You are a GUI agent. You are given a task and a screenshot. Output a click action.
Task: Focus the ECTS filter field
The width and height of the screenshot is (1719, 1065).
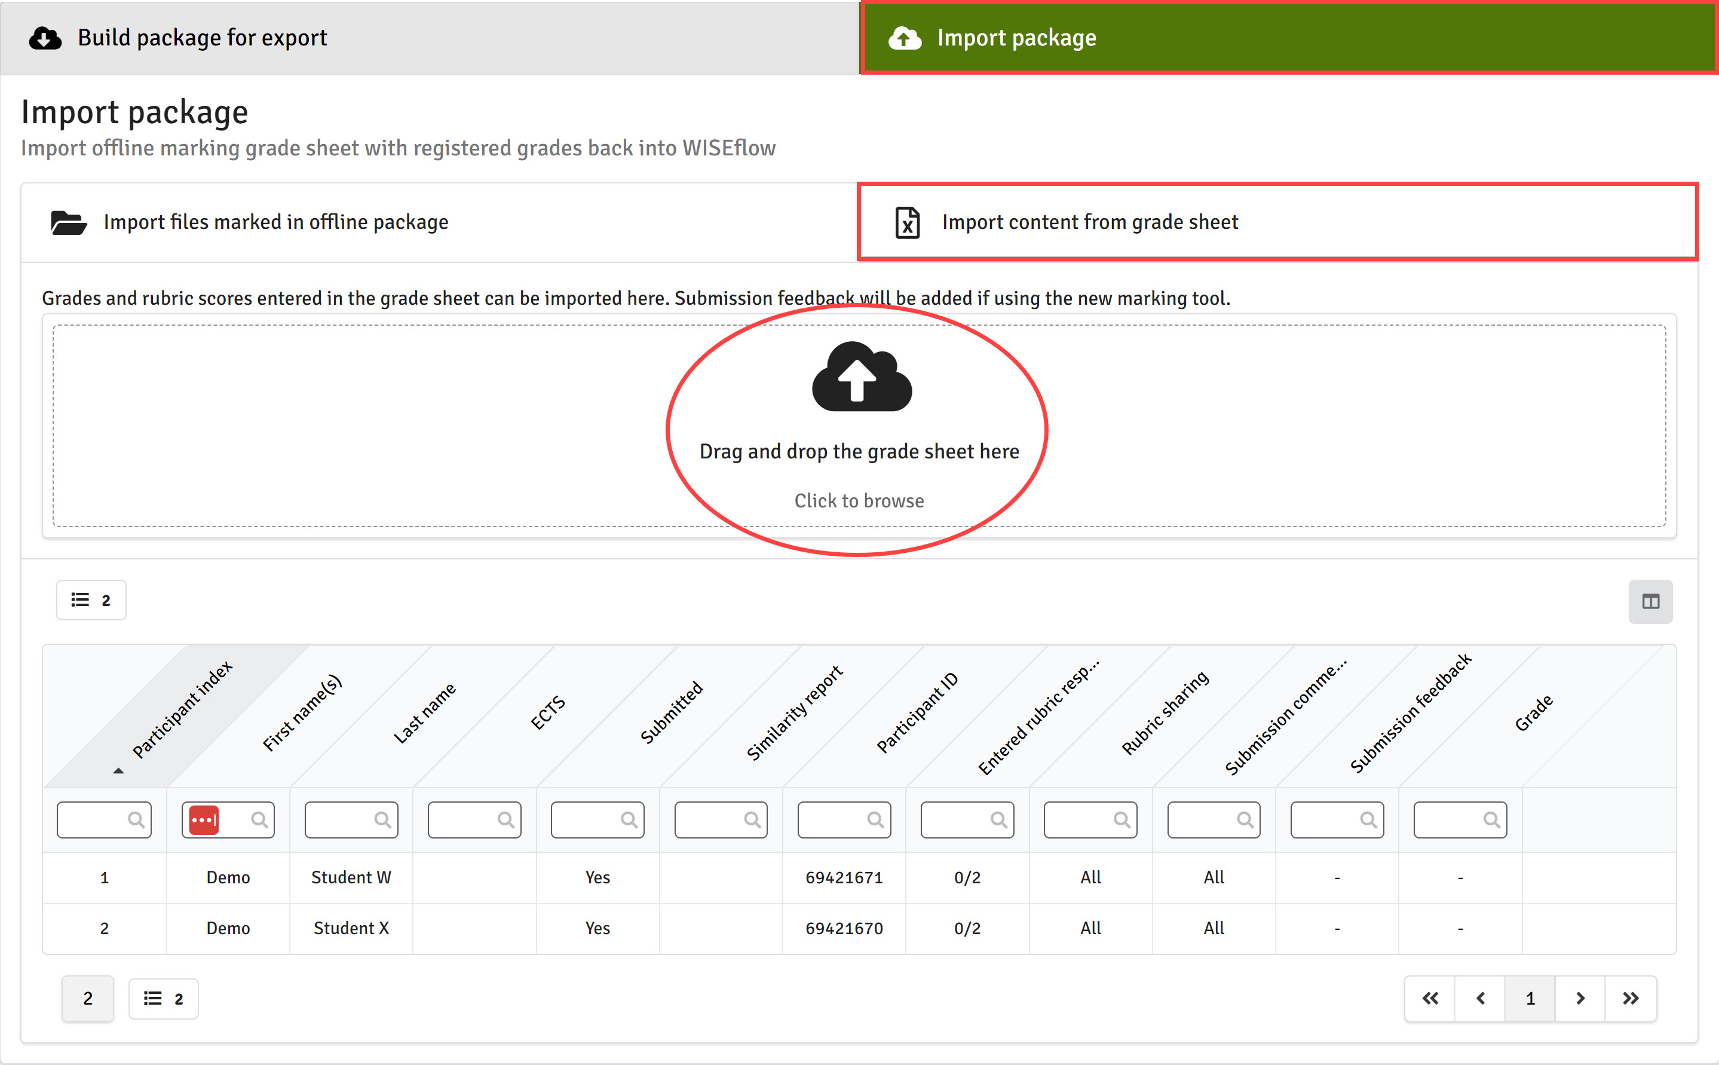click(474, 820)
